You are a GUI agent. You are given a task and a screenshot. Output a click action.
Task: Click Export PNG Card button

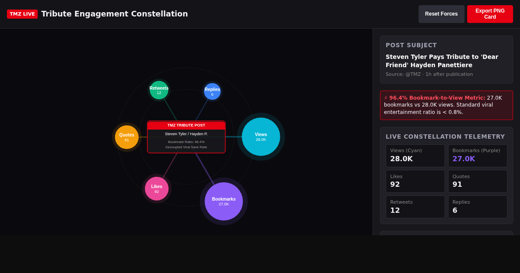pyautogui.click(x=490, y=14)
